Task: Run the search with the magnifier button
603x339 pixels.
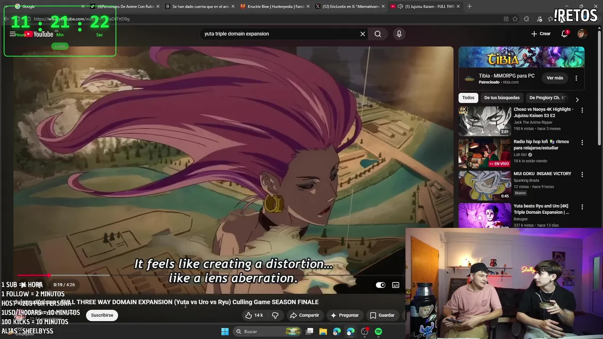Action: tap(378, 34)
